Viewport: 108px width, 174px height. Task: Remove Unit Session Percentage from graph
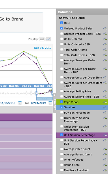pyautogui.click(x=105, y=135)
